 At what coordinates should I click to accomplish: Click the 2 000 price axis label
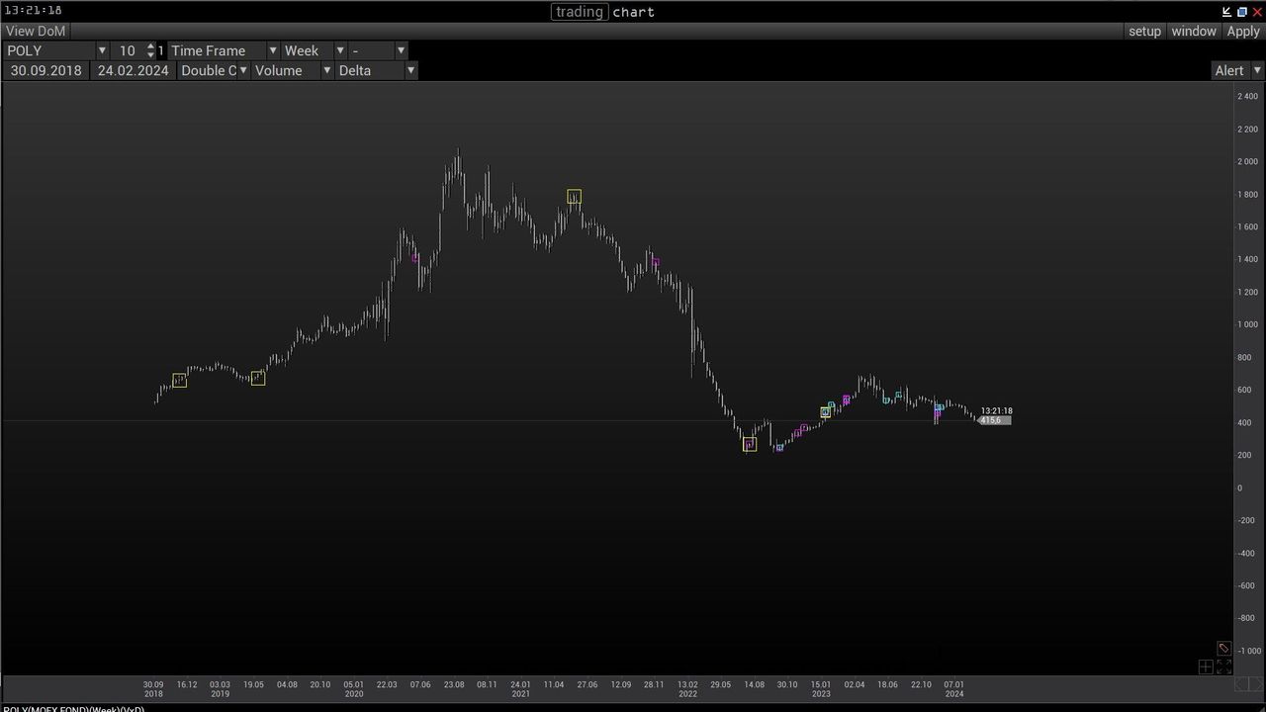tap(1247, 161)
